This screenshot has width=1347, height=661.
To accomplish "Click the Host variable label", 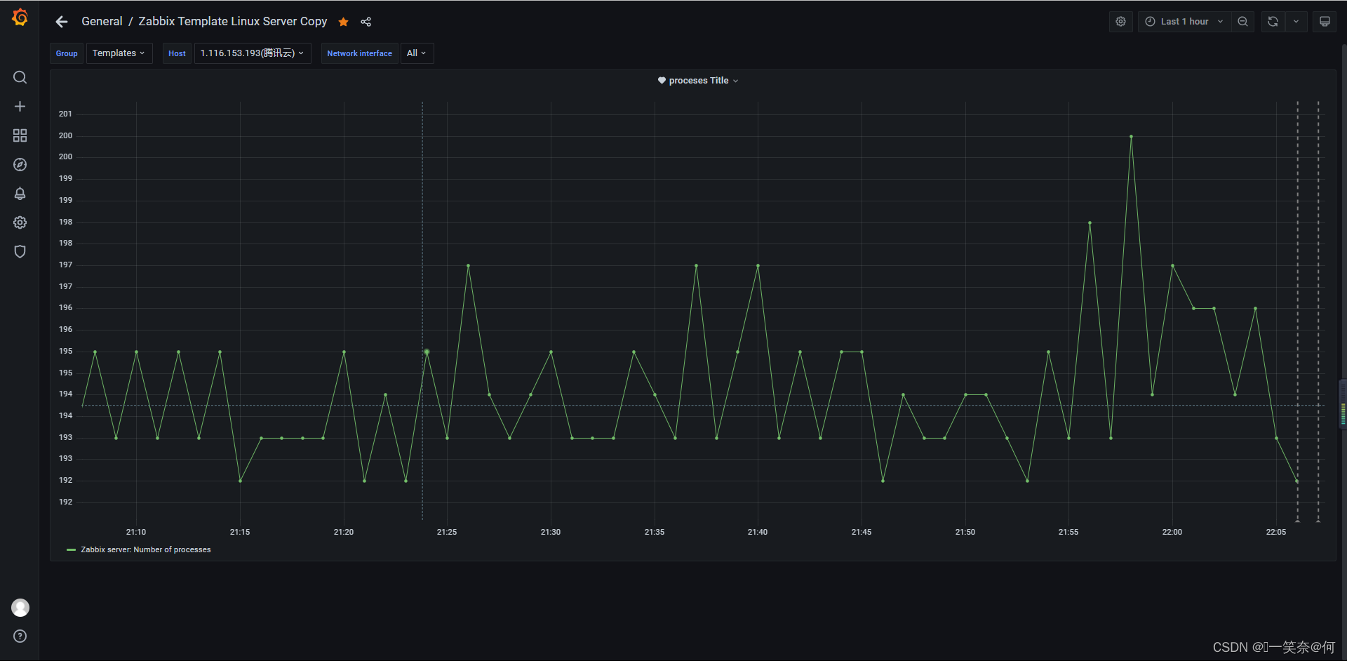I will pos(177,53).
